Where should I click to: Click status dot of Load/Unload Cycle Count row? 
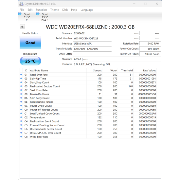pyautogui.click(x=21, y=114)
